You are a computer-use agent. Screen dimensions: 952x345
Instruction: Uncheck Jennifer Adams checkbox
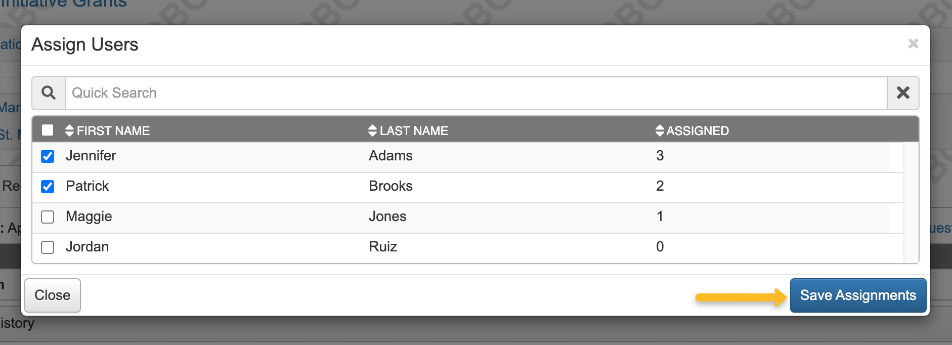[48, 156]
